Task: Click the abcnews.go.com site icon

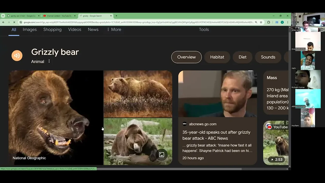Action: click(x=185, y=124)
